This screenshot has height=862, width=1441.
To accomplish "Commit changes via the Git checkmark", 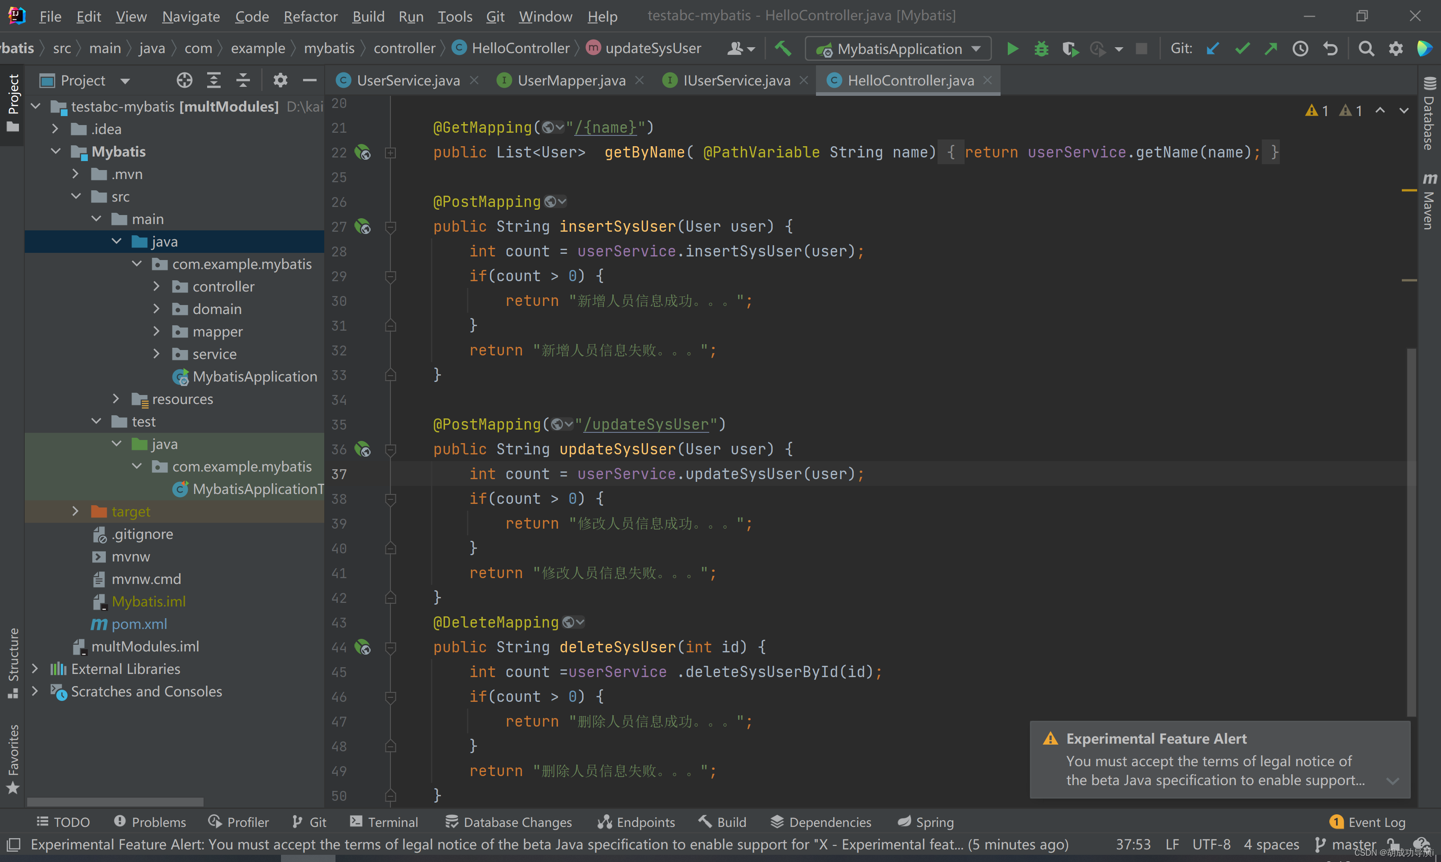I will (1242, 49).
